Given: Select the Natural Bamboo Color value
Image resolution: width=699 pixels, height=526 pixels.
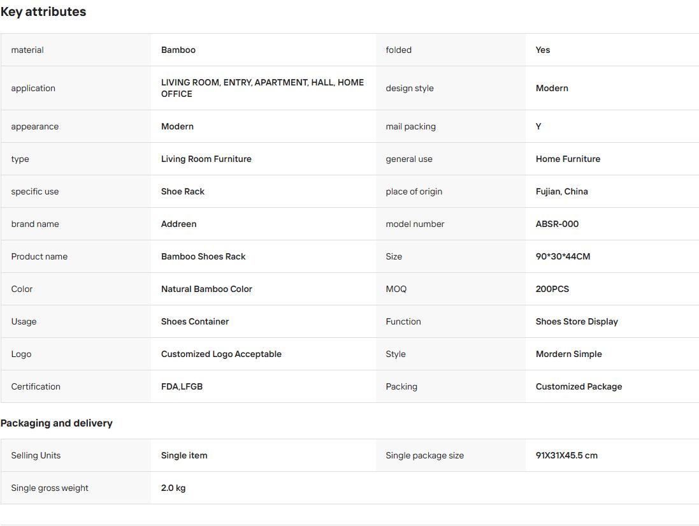Looking at the screenshot, I should tap(207, 289).
